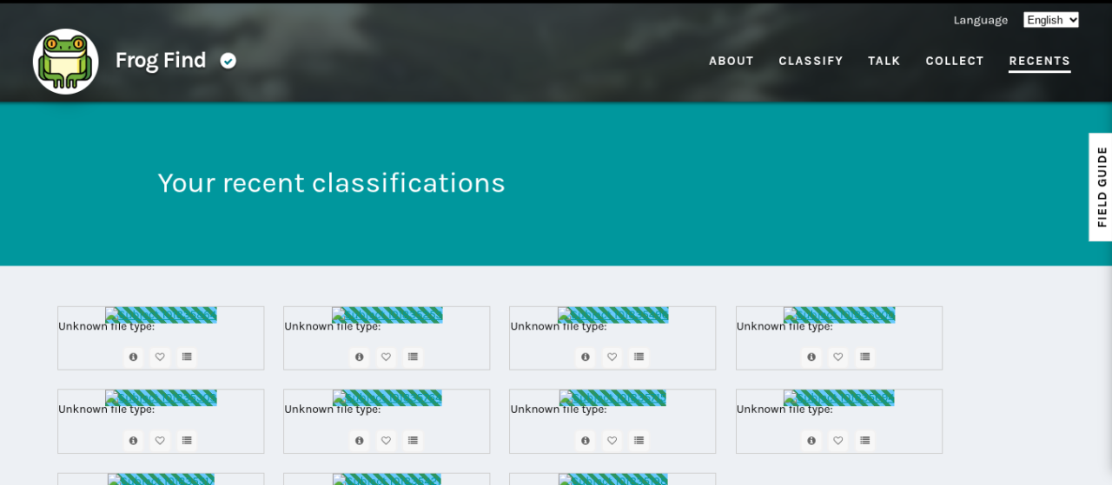Collection icon on fourth card, second row
Screen dimensions: 1112x485
click(x=865, y=440)
